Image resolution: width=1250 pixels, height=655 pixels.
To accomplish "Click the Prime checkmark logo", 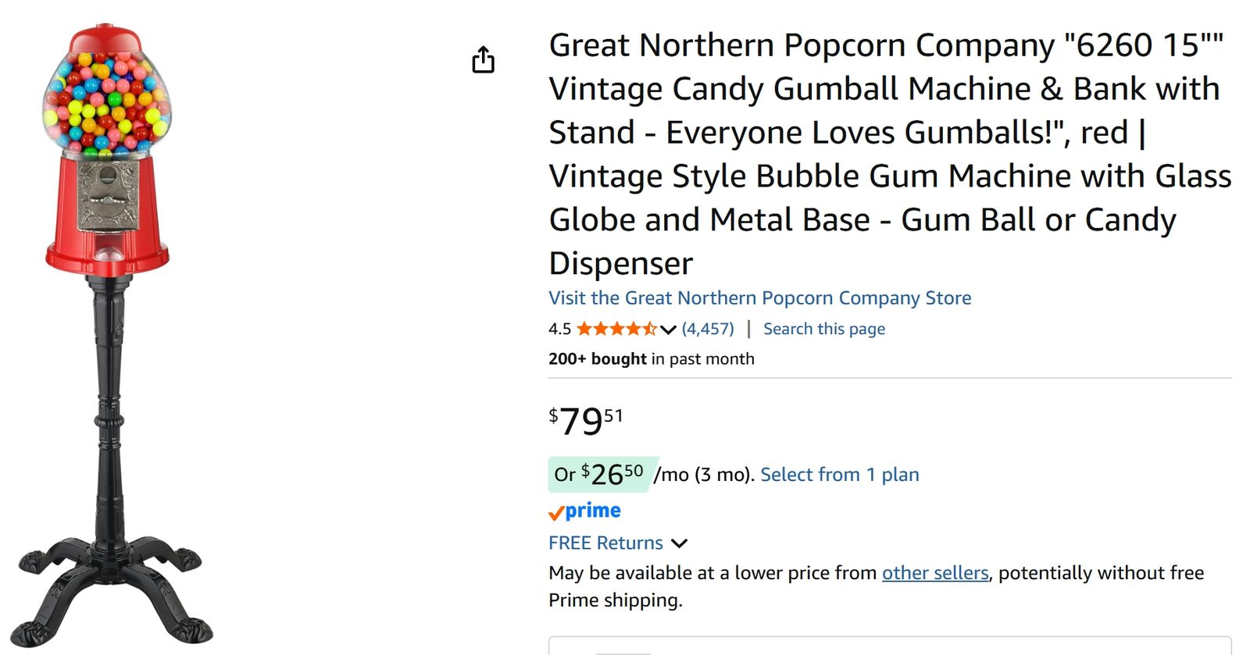I will (x=584, y=511).
